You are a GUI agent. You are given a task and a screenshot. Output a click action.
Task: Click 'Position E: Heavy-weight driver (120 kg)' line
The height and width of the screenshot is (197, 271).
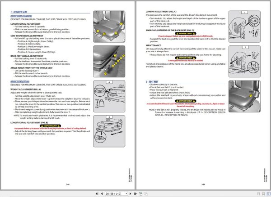(37, 52)
